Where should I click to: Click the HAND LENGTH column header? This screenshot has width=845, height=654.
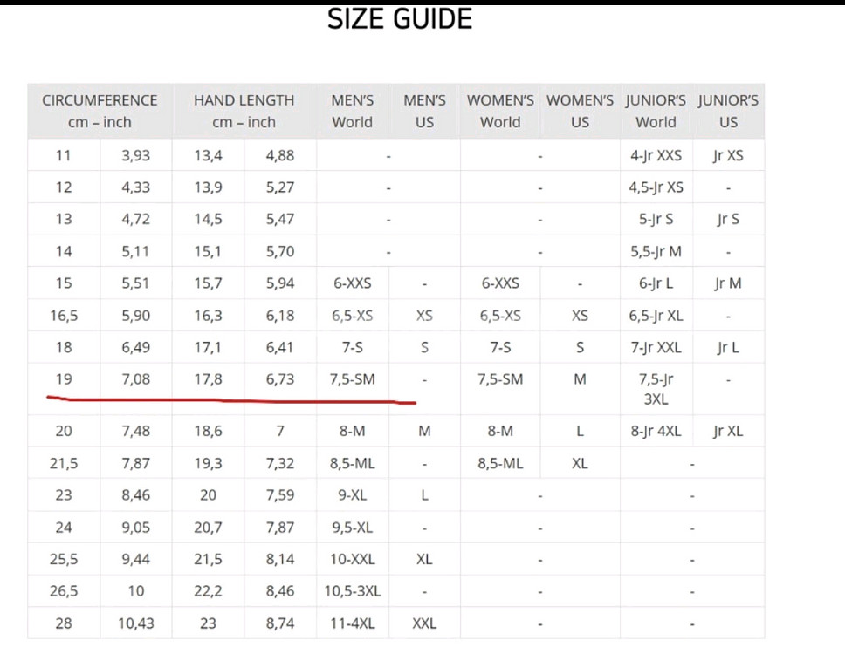pos(244,112)
